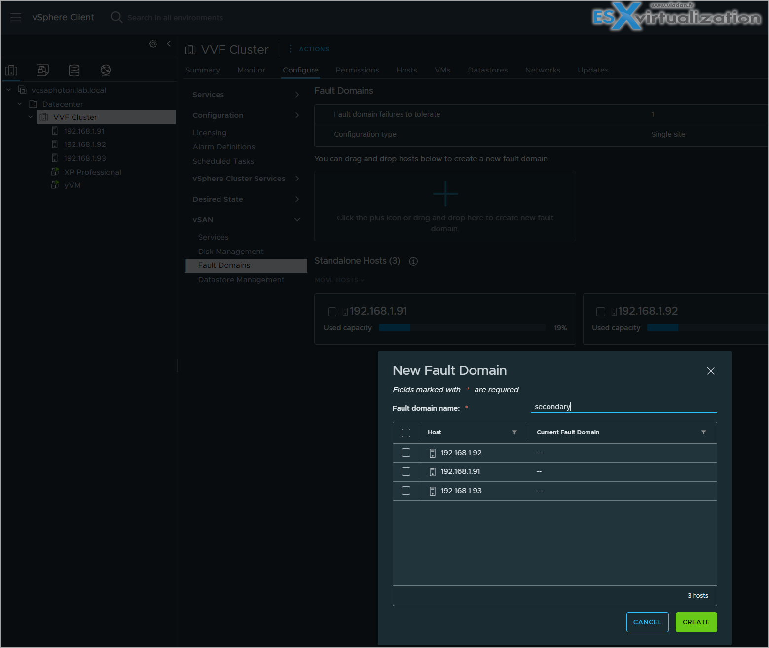
Task: Open Scheduled Tasks
Action: [x=223, y=161]
